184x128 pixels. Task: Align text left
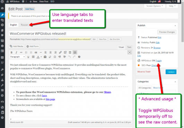(x=46, y=53)
